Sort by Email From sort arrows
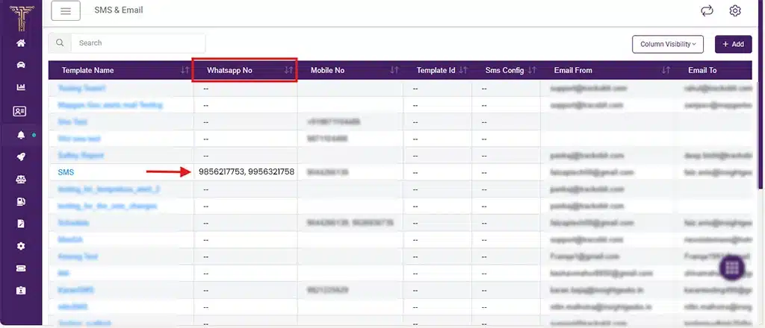The height and width of the screenshot is (328, 765). click(666, 71)
